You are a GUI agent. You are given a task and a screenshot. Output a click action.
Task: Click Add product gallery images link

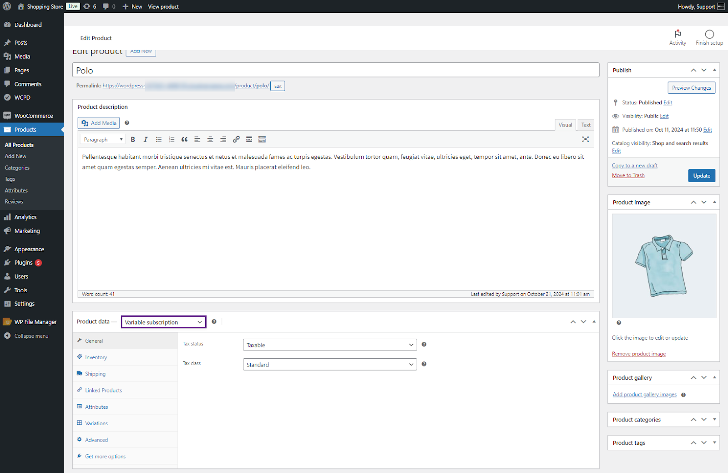644,395
